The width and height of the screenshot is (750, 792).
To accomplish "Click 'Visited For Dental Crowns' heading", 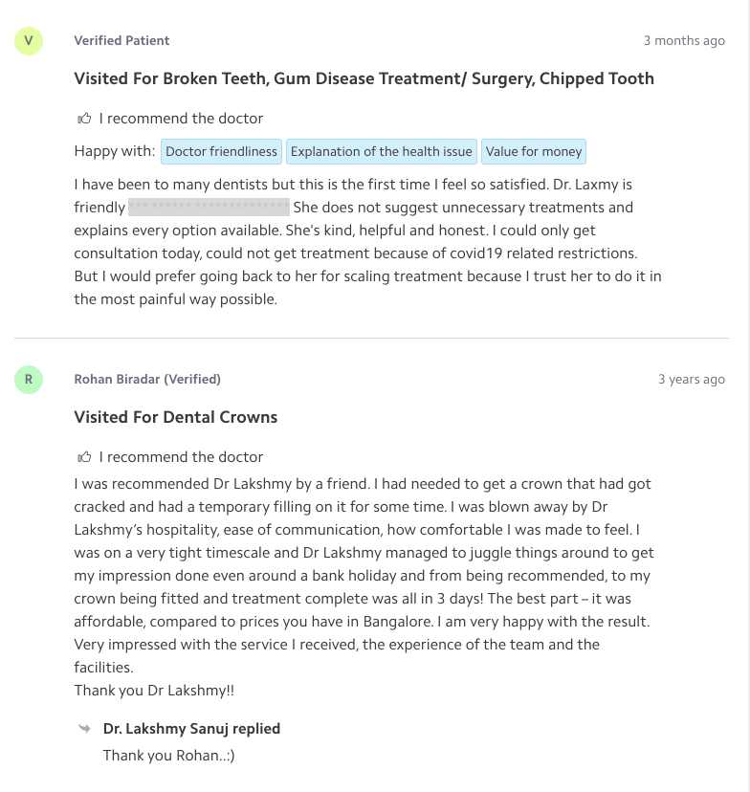I will pos(175,417).
